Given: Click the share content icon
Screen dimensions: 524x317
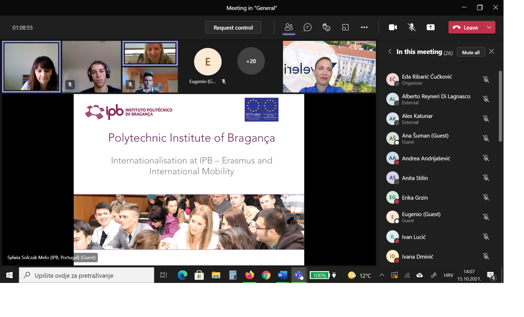Looking at the screenshot, I should (430, 27).
